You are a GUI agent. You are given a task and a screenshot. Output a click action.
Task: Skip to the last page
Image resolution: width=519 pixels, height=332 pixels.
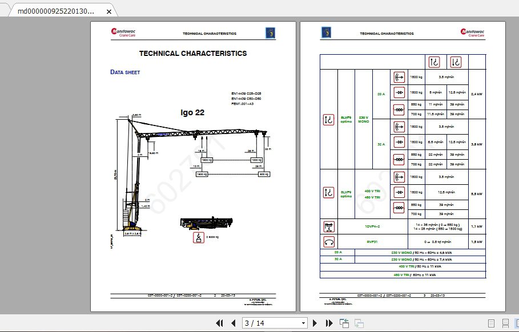click(329, 323)
